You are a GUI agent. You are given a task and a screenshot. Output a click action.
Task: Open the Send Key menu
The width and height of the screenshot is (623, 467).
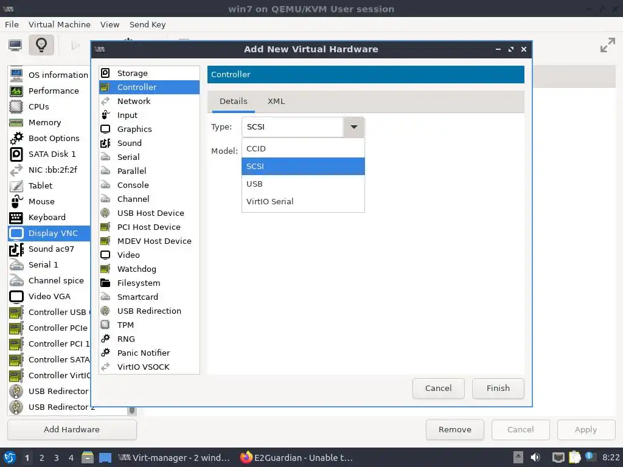147,24
